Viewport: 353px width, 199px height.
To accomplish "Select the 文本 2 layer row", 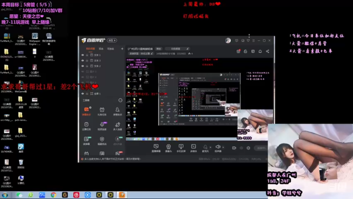I will [x=102, y=66].
